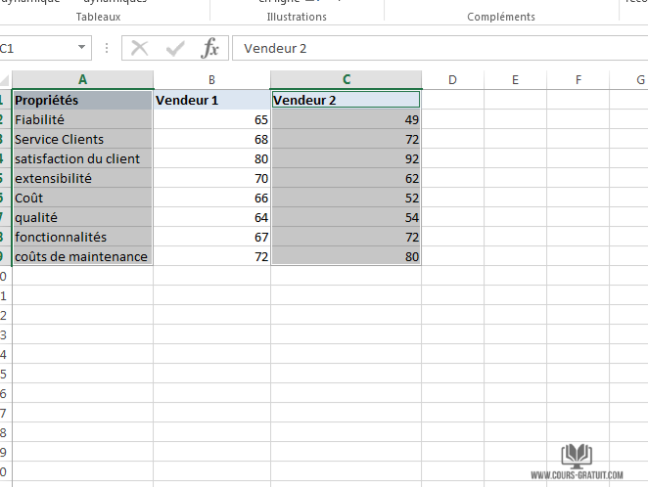The width and height of the screenshot is (648, 487).
Task: Select the coûts de maintenance cell
Action: click(82, 256)
